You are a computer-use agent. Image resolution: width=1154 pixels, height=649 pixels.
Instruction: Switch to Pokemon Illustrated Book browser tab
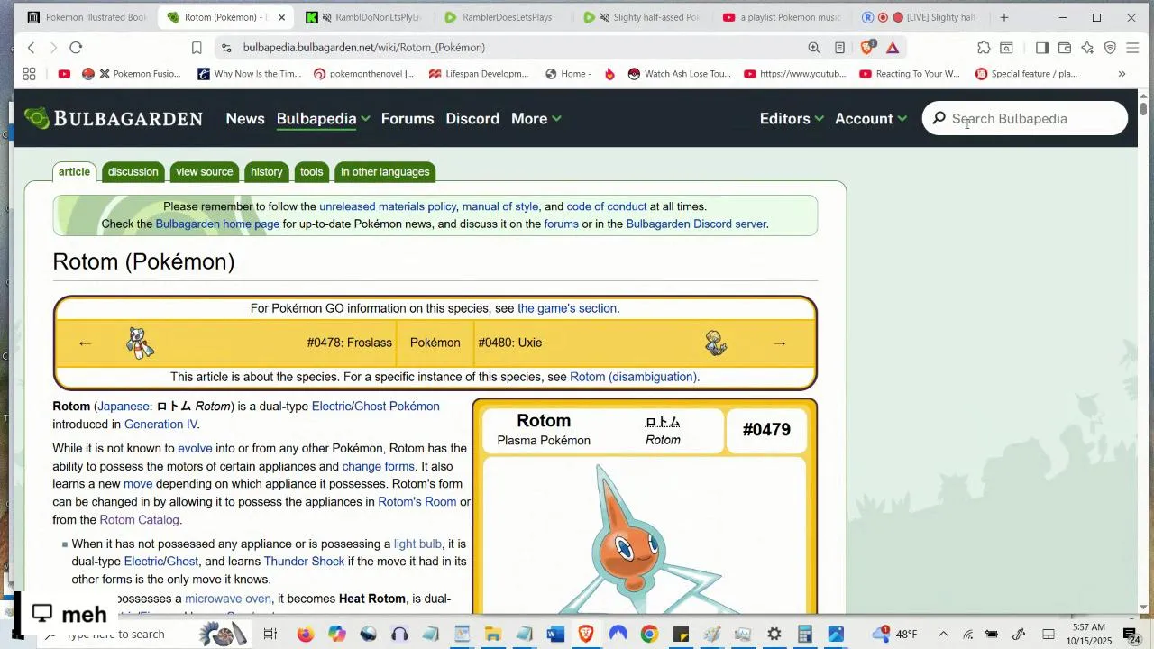click(x=87, y=17)
